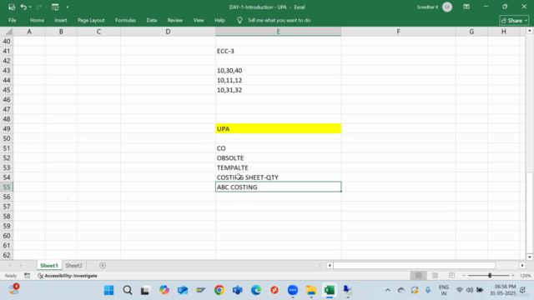The image size is (534, 300).
Task: Click horizontal scrollbar right arrow
Action: [522, 265]
